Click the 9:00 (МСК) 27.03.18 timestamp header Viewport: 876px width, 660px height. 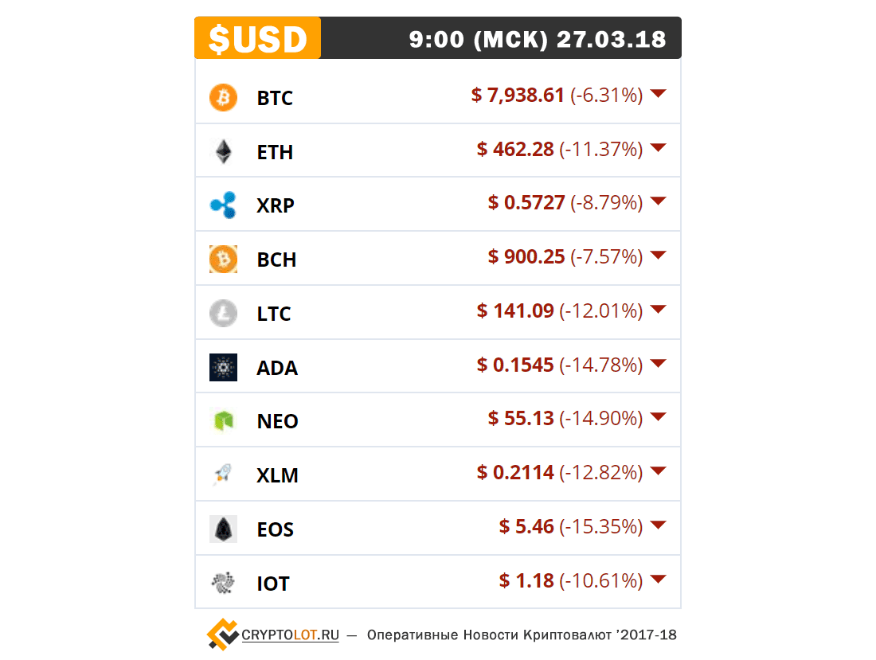538,39
